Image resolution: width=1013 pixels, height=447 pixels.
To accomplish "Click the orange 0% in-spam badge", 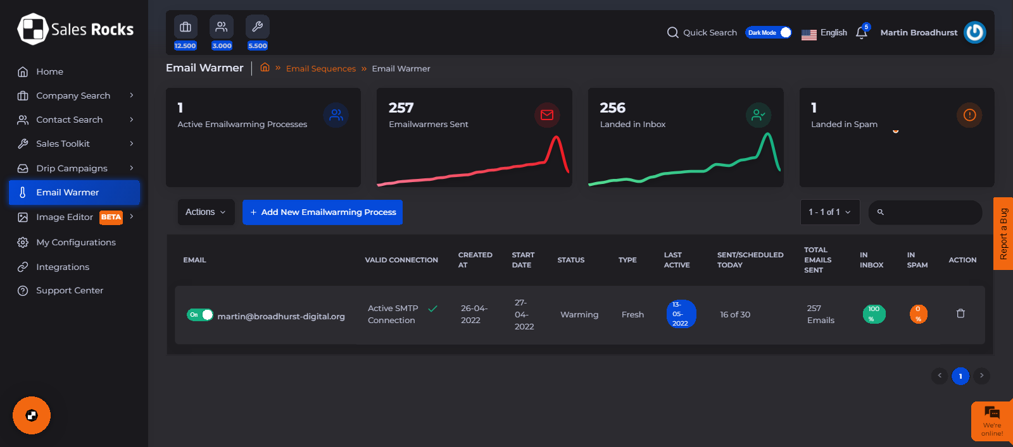I will (x=919, y=314).
